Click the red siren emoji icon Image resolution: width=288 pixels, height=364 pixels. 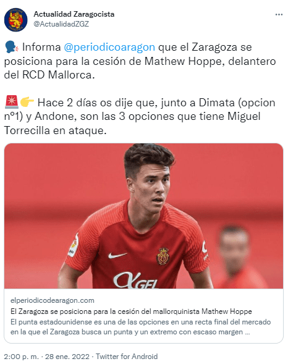coord(12,102)
